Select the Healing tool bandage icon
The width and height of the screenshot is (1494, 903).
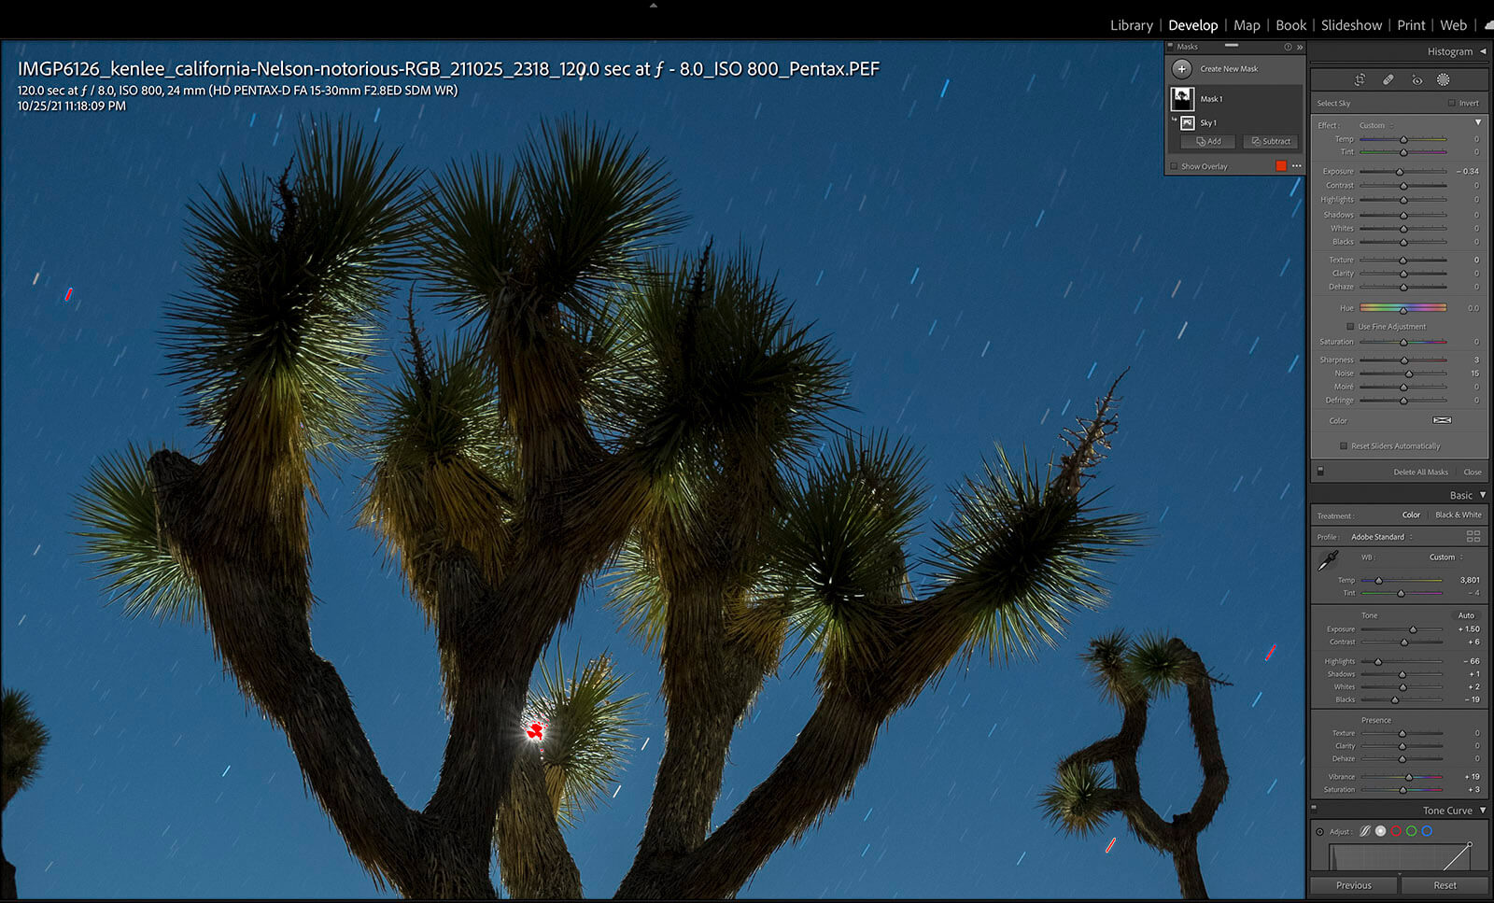click(1388, 80)
